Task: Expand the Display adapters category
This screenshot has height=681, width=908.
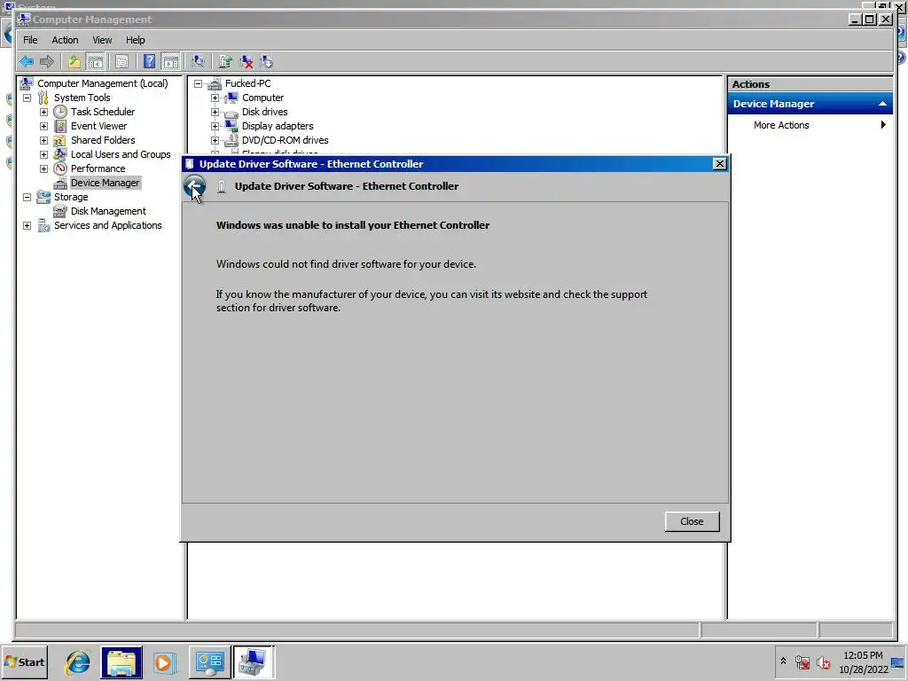Action: pyautogui.click(x=215, y=126)
